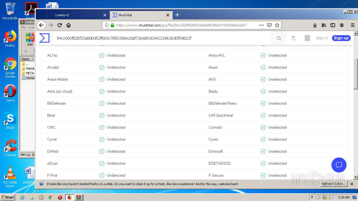The height and width of the screenshot is (201, 358).
Task: Click the check icon beside DrWeb
Action: 102,151
